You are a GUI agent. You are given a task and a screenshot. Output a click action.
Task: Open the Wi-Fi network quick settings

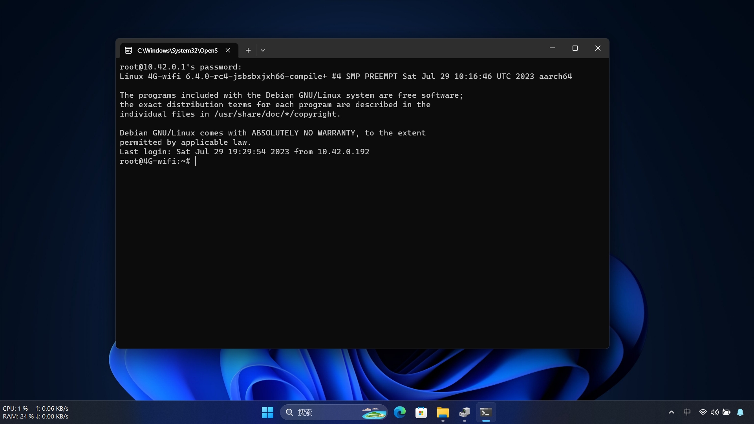(703, 412)
